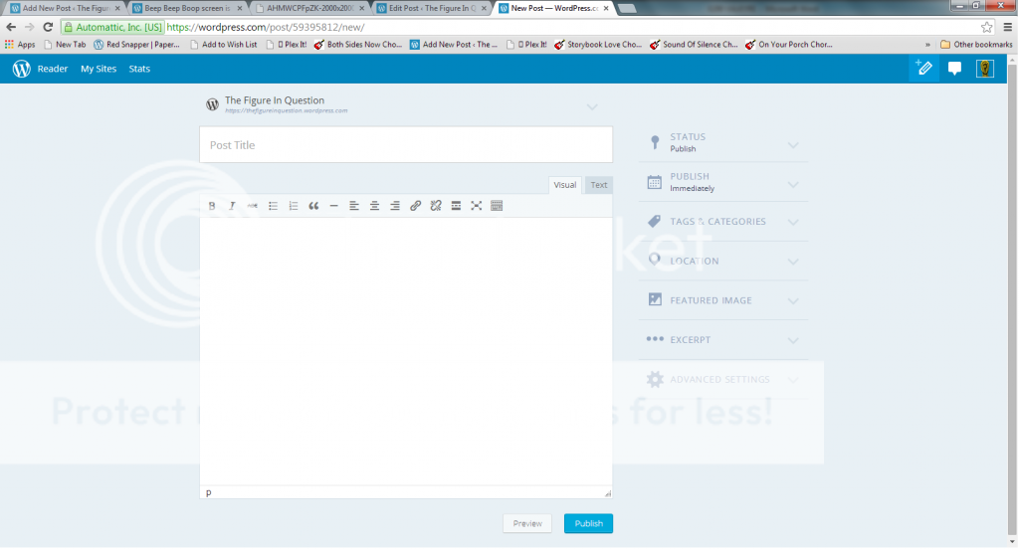Insert a numbered list
The image size is (1019, 549).
(293, 206)
